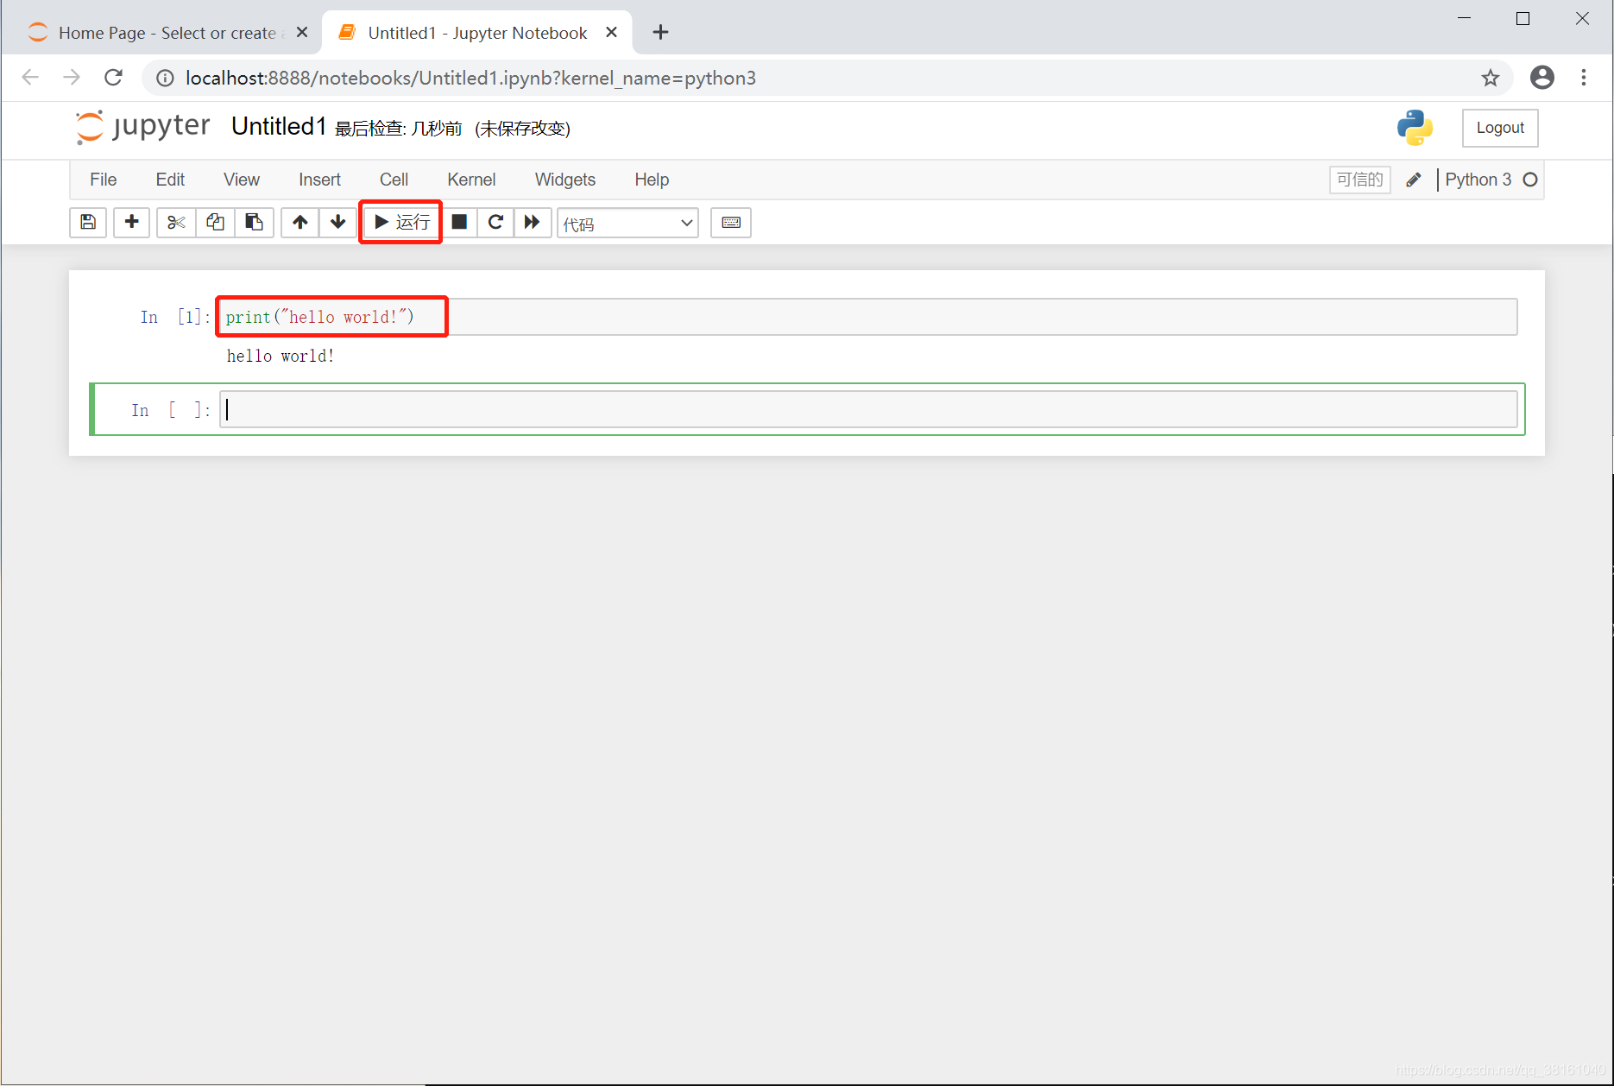Click the Python 3 kernel name
This screenshot has width=1614, height=1086.
tap(1478, 180)
